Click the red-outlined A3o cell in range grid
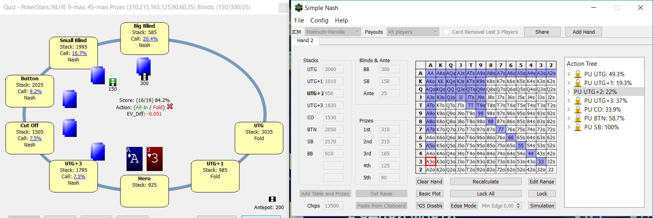Image resolution: width=653 pixels, height=218 pixels. (x=431, y=161)
